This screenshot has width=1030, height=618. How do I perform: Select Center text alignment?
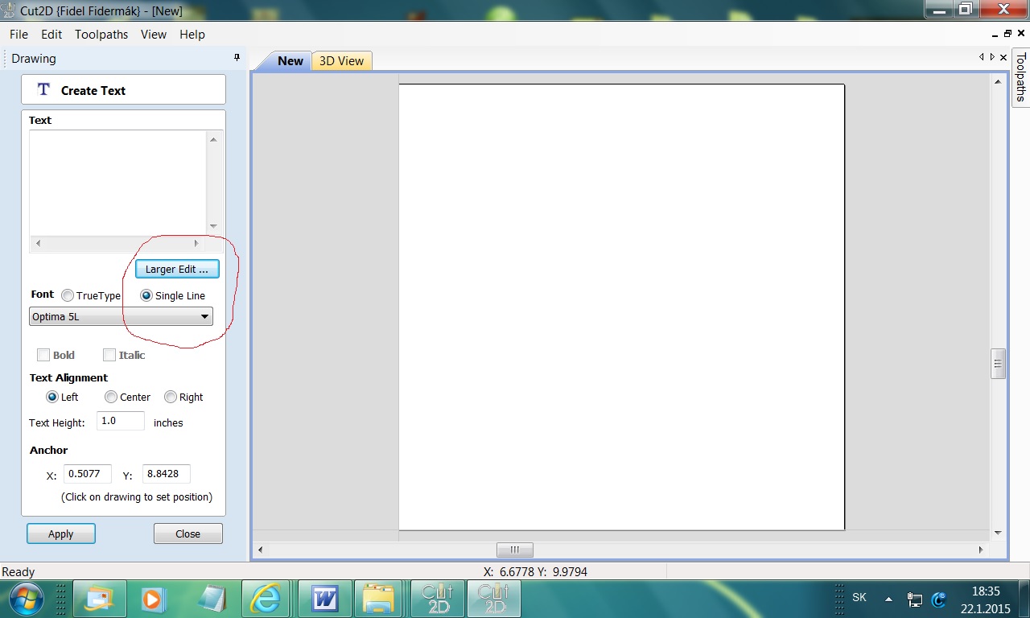click(111, 398)
